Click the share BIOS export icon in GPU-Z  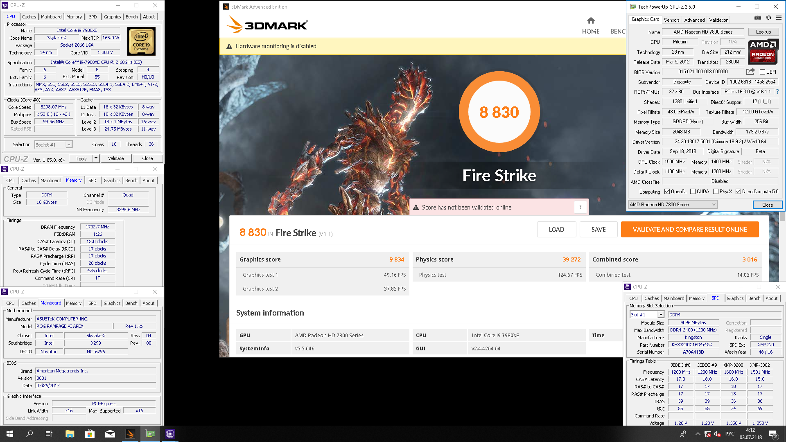pos(750,72)
